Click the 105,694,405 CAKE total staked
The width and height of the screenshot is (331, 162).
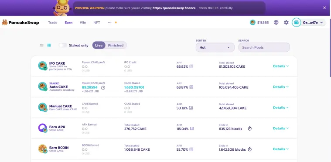coord(233,87)
